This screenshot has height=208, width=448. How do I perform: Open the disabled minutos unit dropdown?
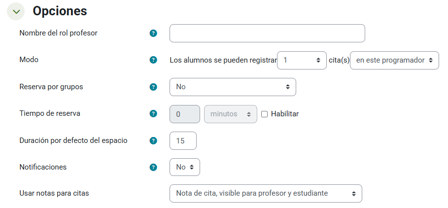pos(230,114)
